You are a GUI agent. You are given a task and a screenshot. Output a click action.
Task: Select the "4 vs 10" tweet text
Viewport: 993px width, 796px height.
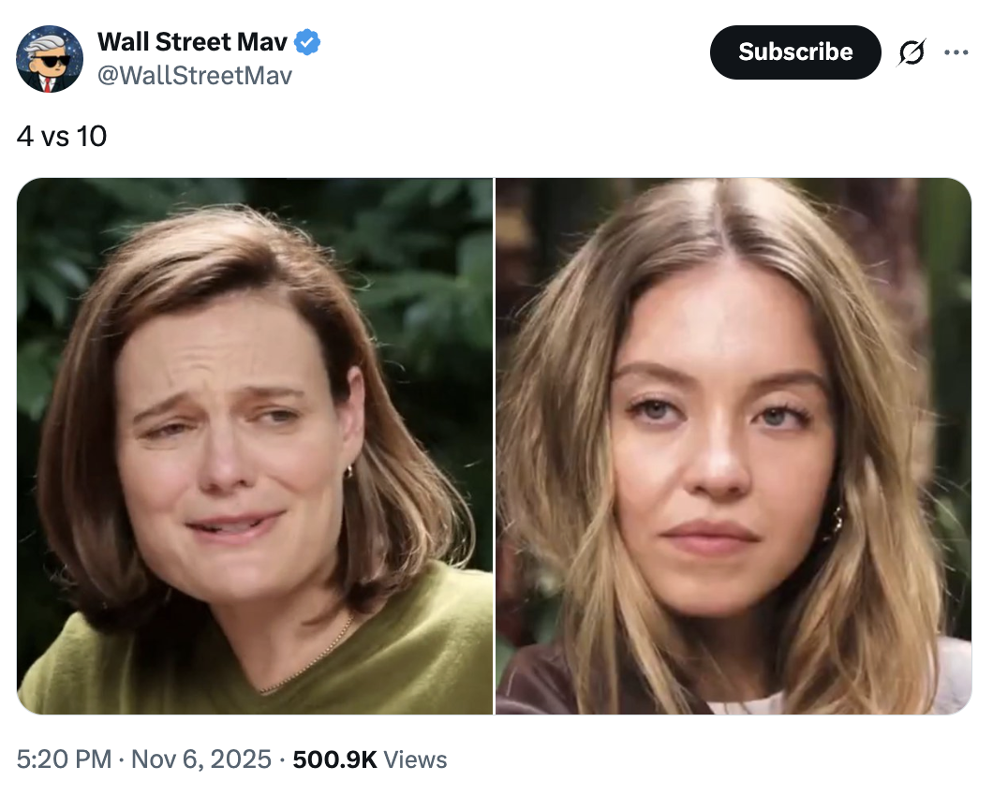pyautogui.click(x=62, y=137)
